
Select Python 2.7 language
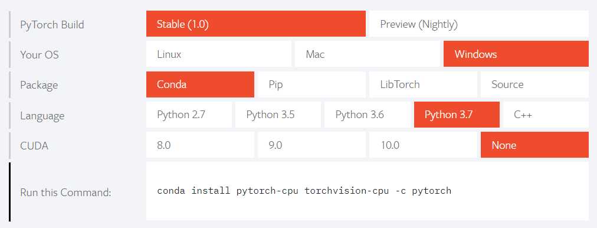[x=189, y=115]
